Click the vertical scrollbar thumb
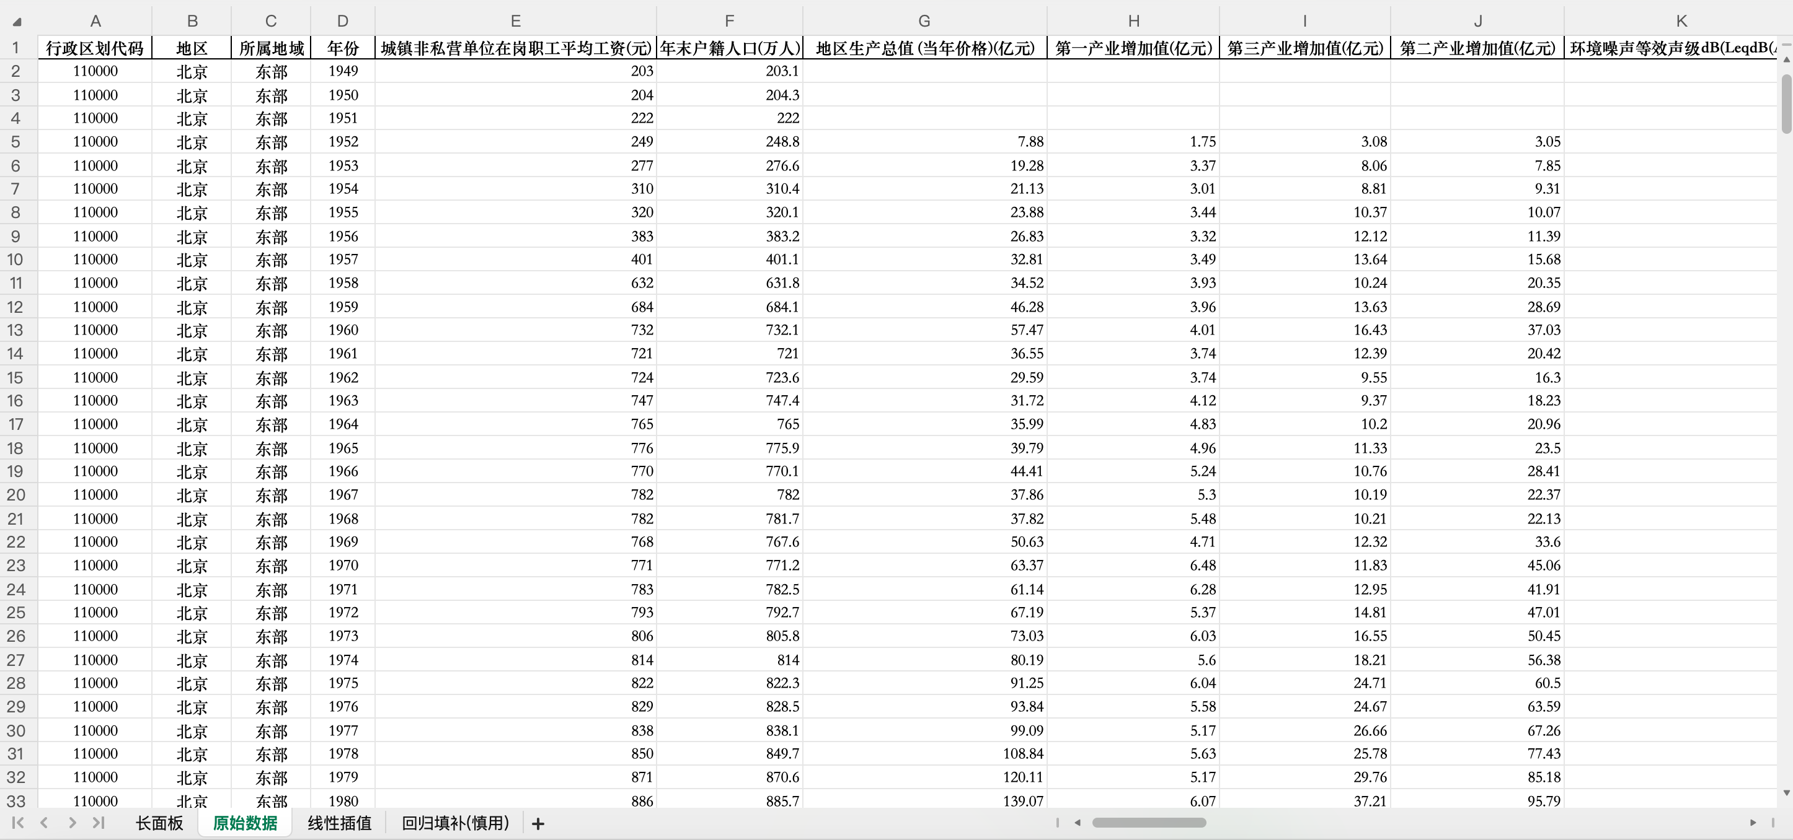 point(1786,103)
